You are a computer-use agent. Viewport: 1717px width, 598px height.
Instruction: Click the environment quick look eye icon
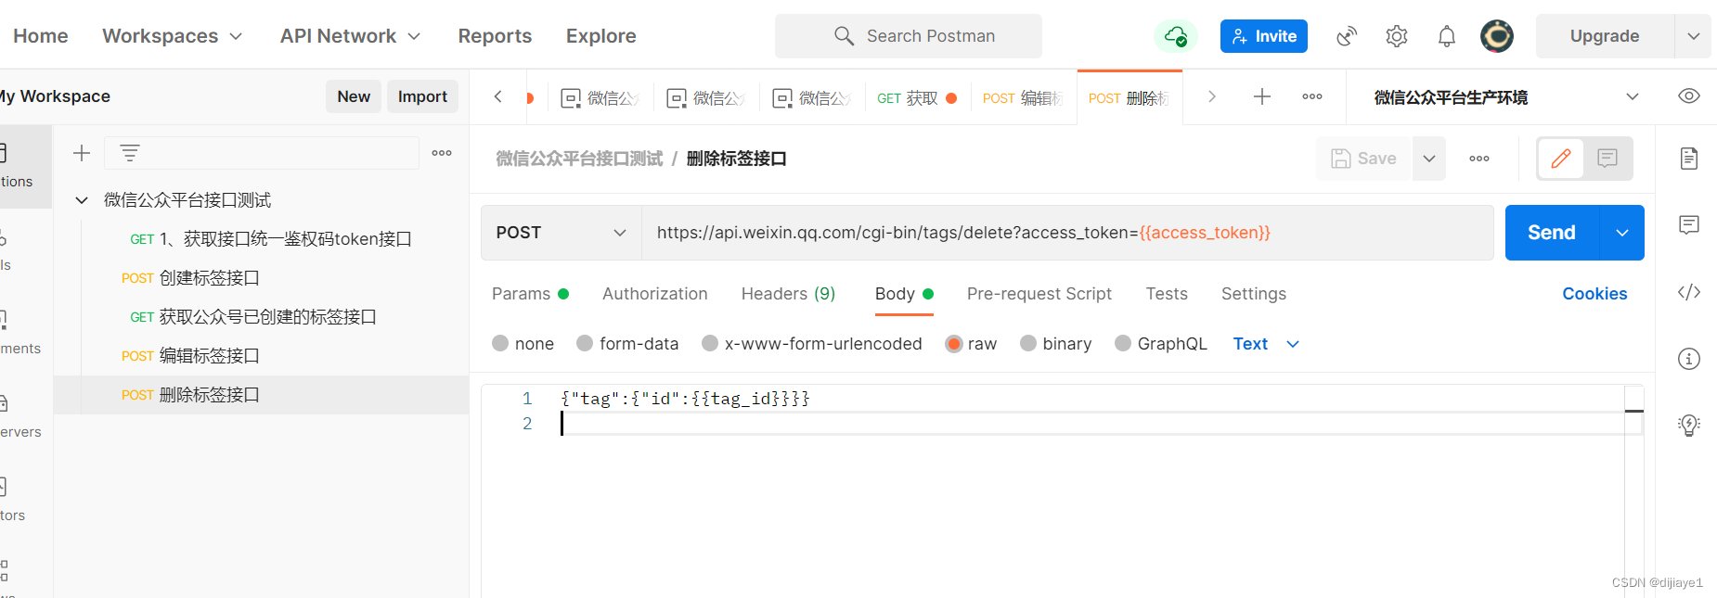pos(1689,96)
